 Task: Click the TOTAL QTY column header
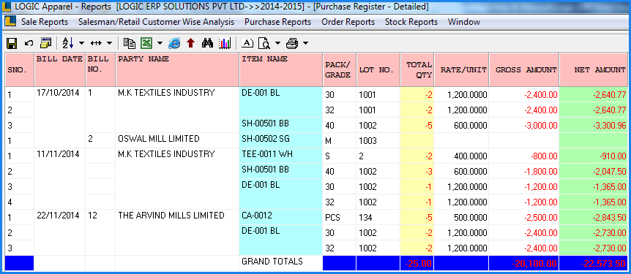[417, 69]
